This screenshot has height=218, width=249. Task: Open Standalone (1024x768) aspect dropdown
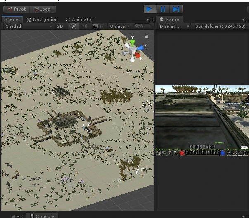pyautogui.click(x=221, y=26)
